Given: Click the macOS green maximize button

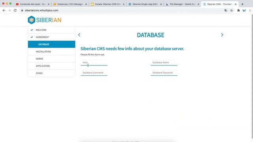Looking at the screenshot, I should point(10,4).
